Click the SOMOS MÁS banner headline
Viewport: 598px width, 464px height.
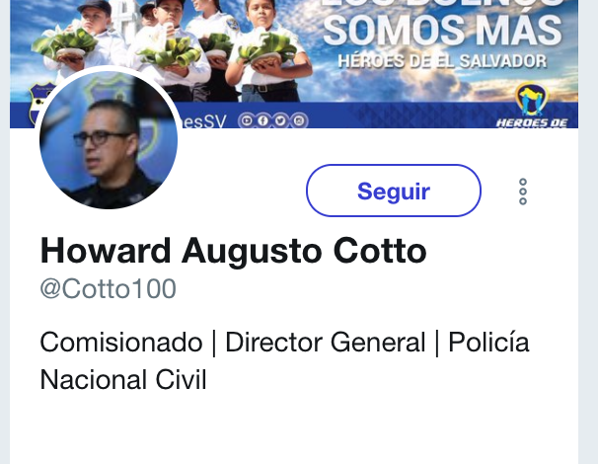[x=442, y=31]
